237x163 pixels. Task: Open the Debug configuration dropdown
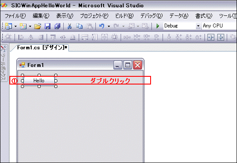coord(198,26)
